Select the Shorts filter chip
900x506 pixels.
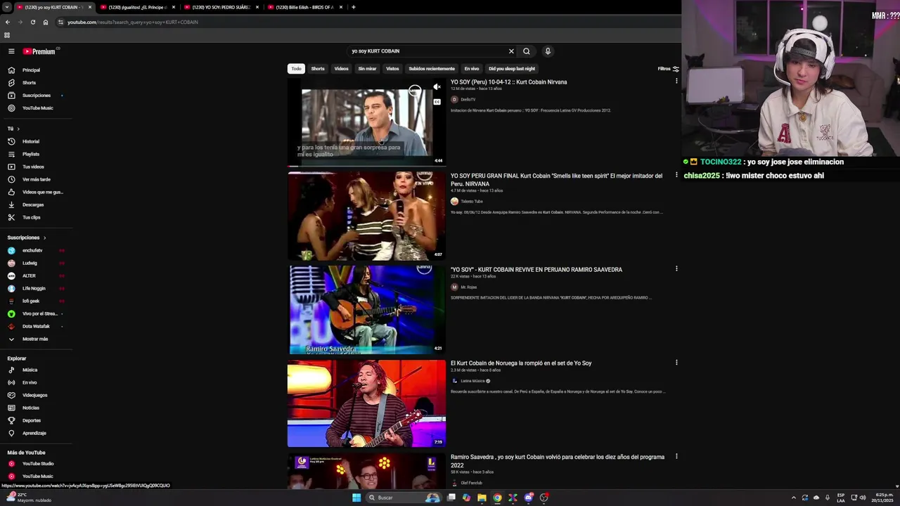[318, 69]
